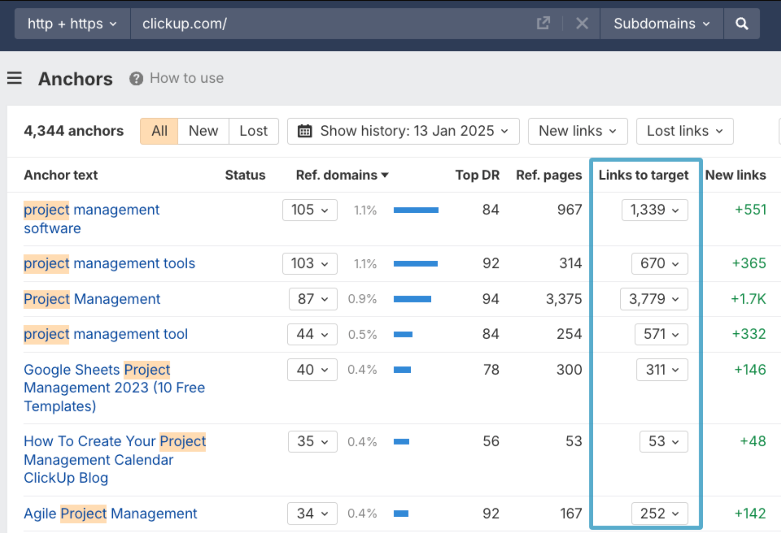Open the http + https protocol dropdown
Viewport: 781px width, 533px height.
coord(72,24)
